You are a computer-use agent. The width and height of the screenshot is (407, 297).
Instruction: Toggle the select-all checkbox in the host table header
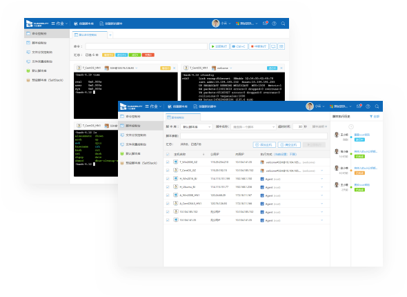(168, 154)
